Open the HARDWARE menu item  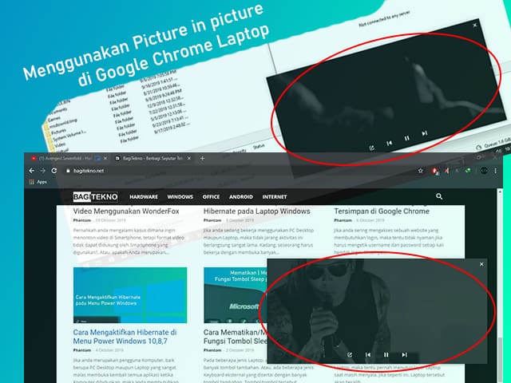coord(144,197)
